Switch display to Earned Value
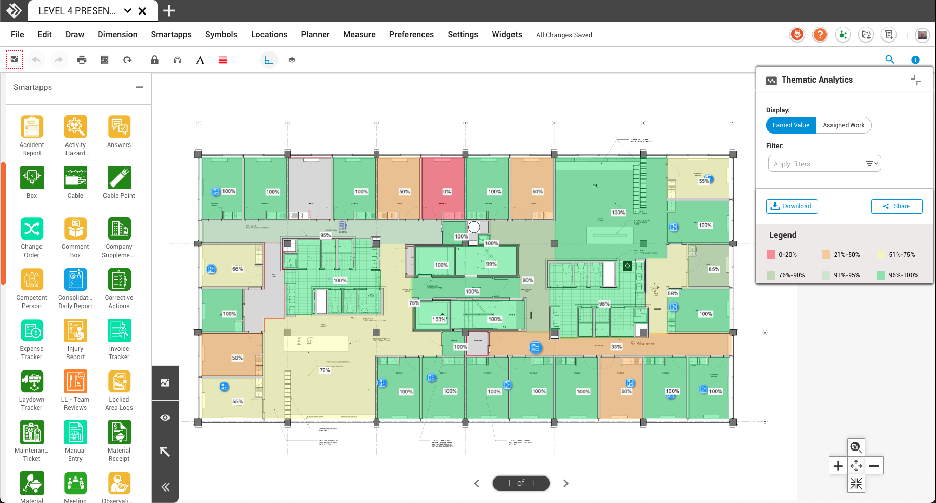Viewport: 936px width, 503px height. point(790,125)
